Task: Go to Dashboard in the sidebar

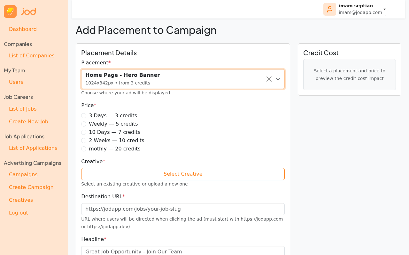Action: click(x=23, y=29)
